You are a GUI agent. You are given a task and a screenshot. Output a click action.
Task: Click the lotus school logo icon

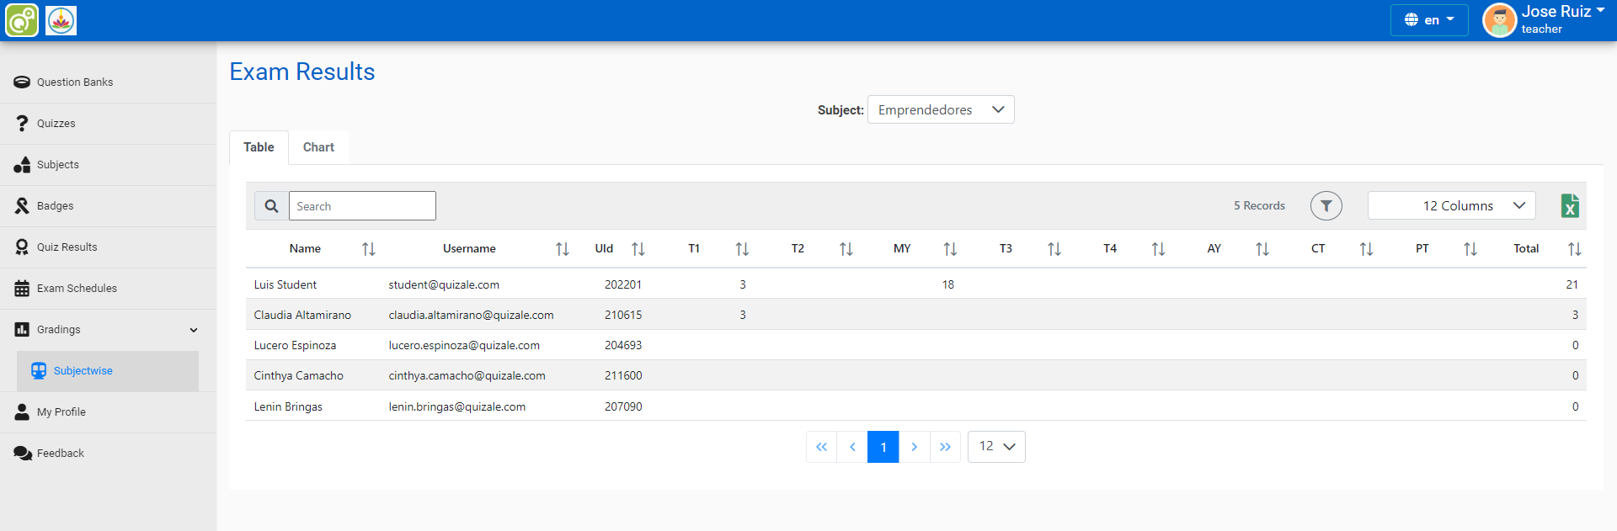[x=61, y=20]
